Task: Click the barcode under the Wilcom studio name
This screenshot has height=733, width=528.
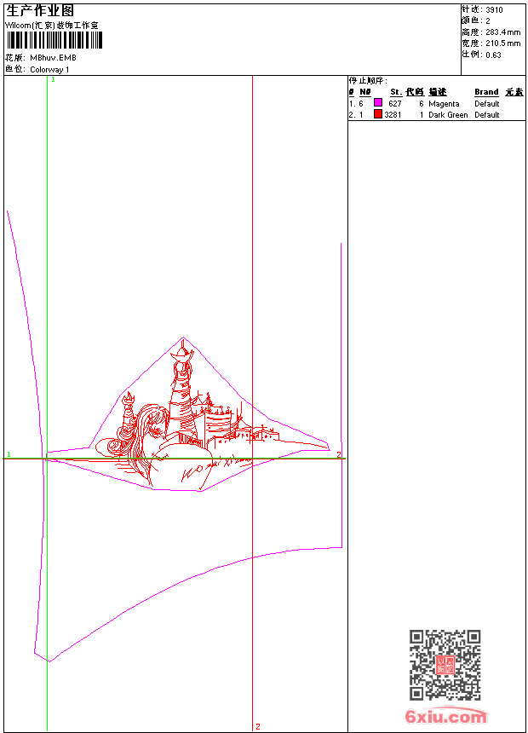Action: (x=55, y=40)
